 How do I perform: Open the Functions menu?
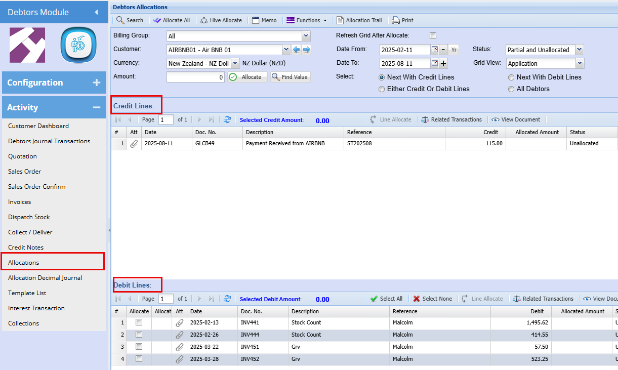[x=307, y=20]
